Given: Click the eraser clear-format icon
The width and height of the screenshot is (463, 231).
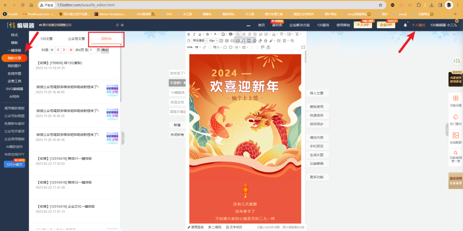Looking at the screenshot, I should pos(260,41).
